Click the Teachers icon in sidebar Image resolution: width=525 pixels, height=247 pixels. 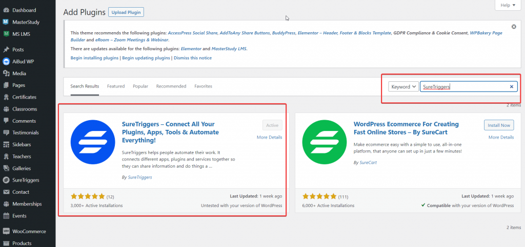coord(6,156)
